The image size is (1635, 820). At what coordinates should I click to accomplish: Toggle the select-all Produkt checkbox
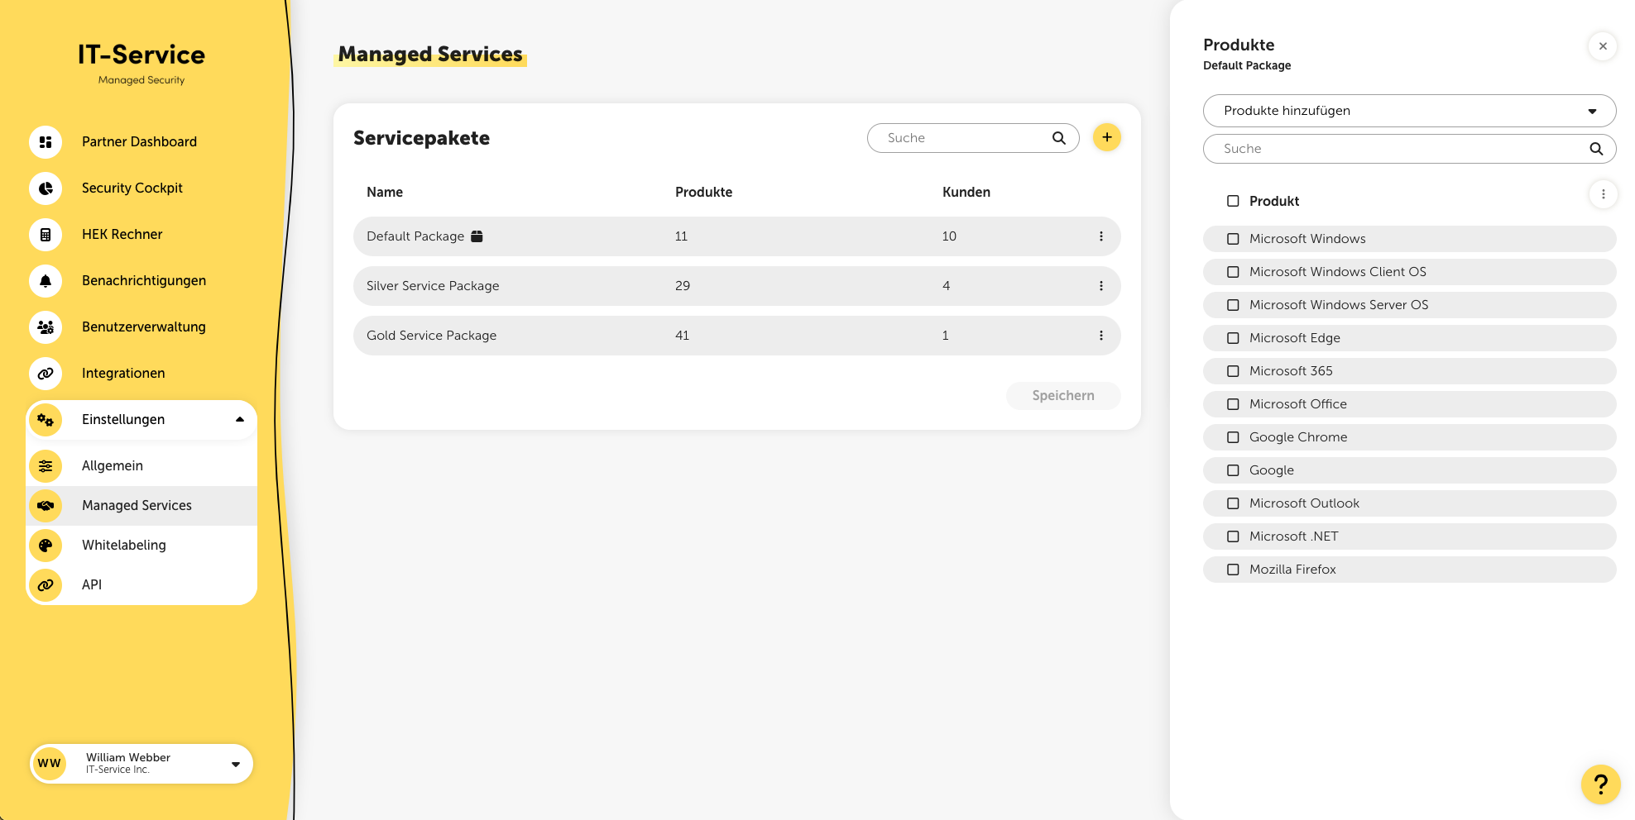tap(1233, 201)
